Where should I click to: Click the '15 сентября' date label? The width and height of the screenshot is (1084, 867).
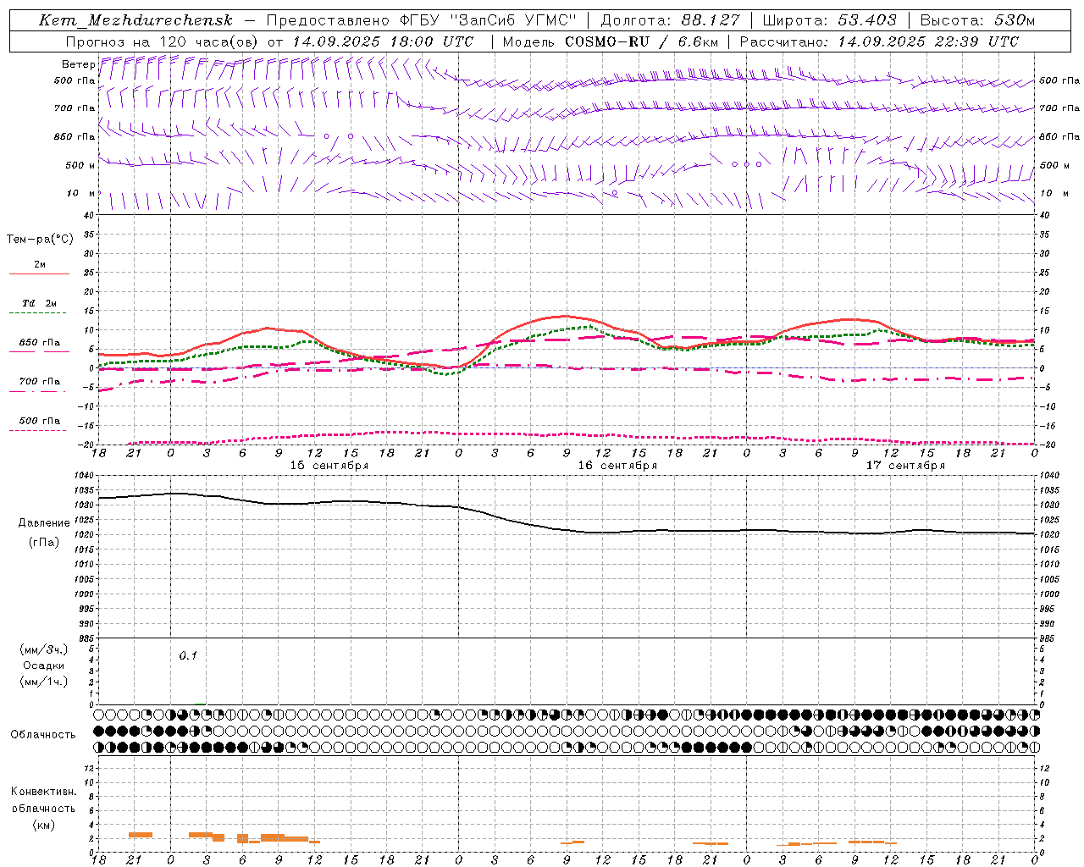click(x=329, y=466)
